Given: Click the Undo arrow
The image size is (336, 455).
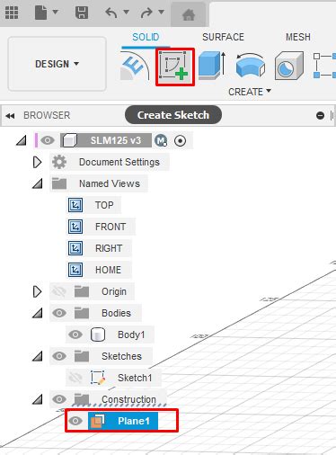Looking at the screenshot, I should tap(111, 13).
